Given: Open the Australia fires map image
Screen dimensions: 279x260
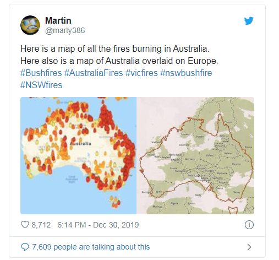Looking at the screenshot, I should pyautogui.click(x=78, y=155).
